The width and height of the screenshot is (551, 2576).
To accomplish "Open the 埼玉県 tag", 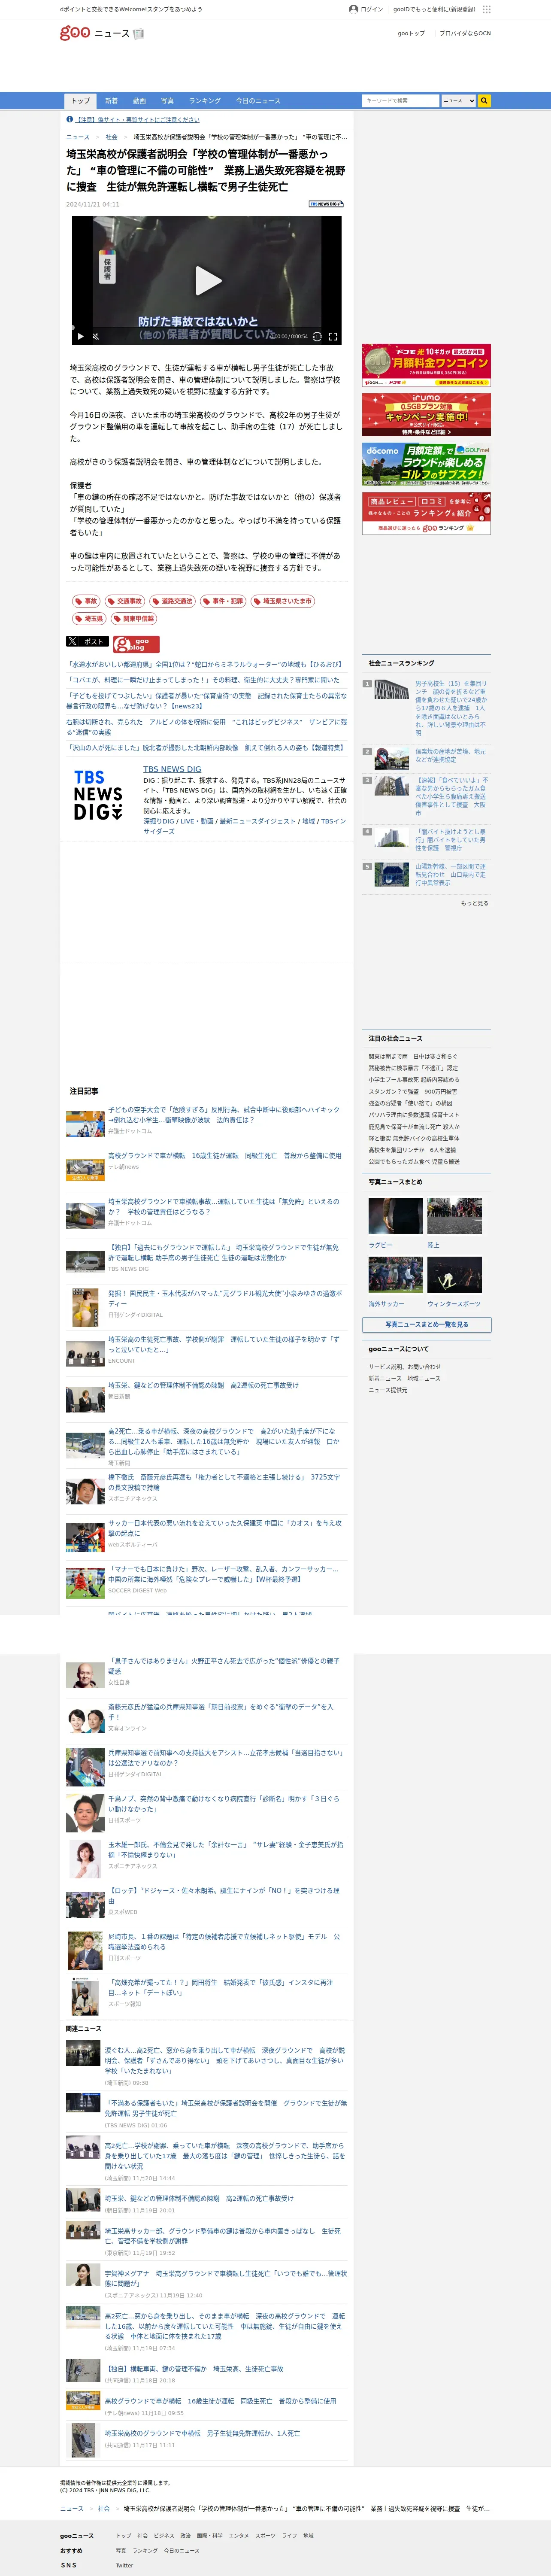I will tap(89, 619).
